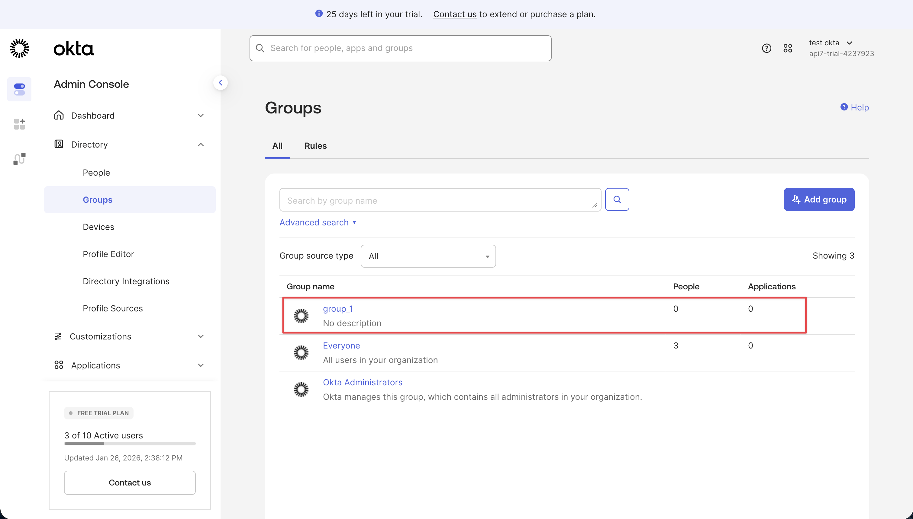Select the Admin Console toggle icon in left rail

19,89
